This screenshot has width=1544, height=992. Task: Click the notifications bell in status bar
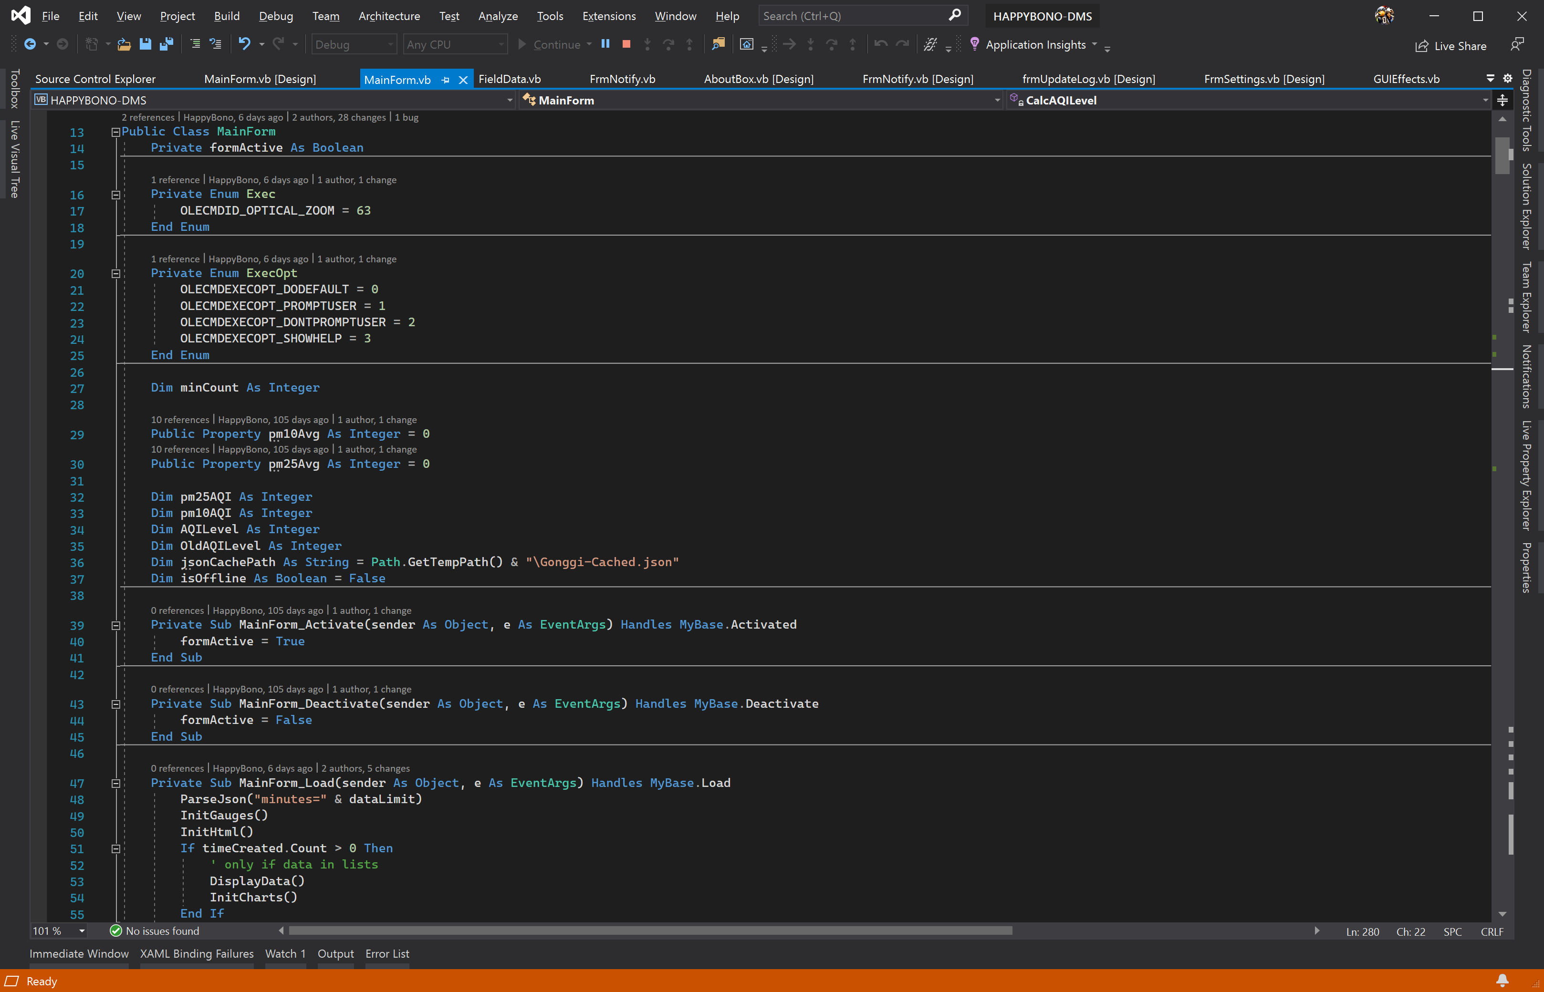[1502, 981]
